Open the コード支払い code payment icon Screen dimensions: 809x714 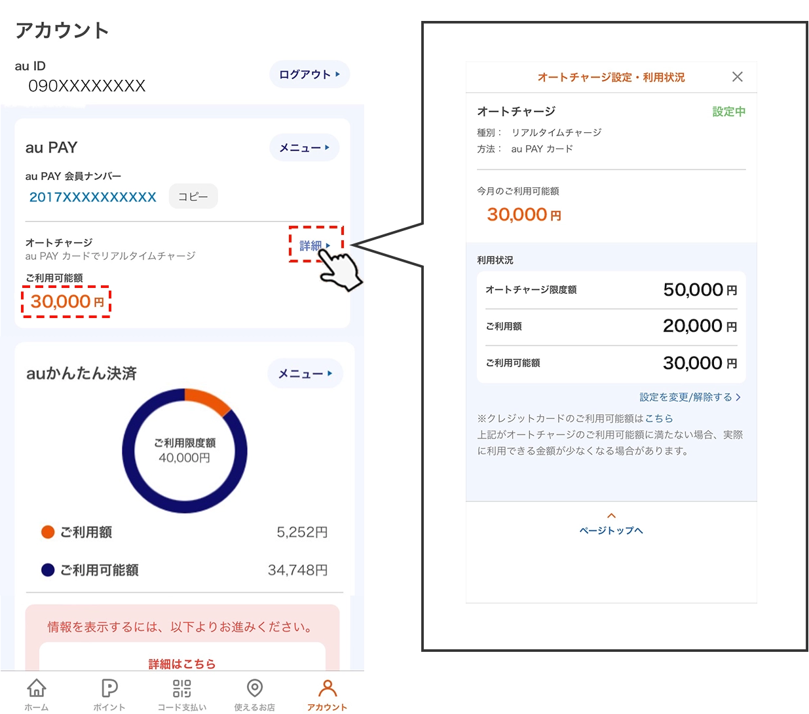pyautogui.click(x=181, y=688)
